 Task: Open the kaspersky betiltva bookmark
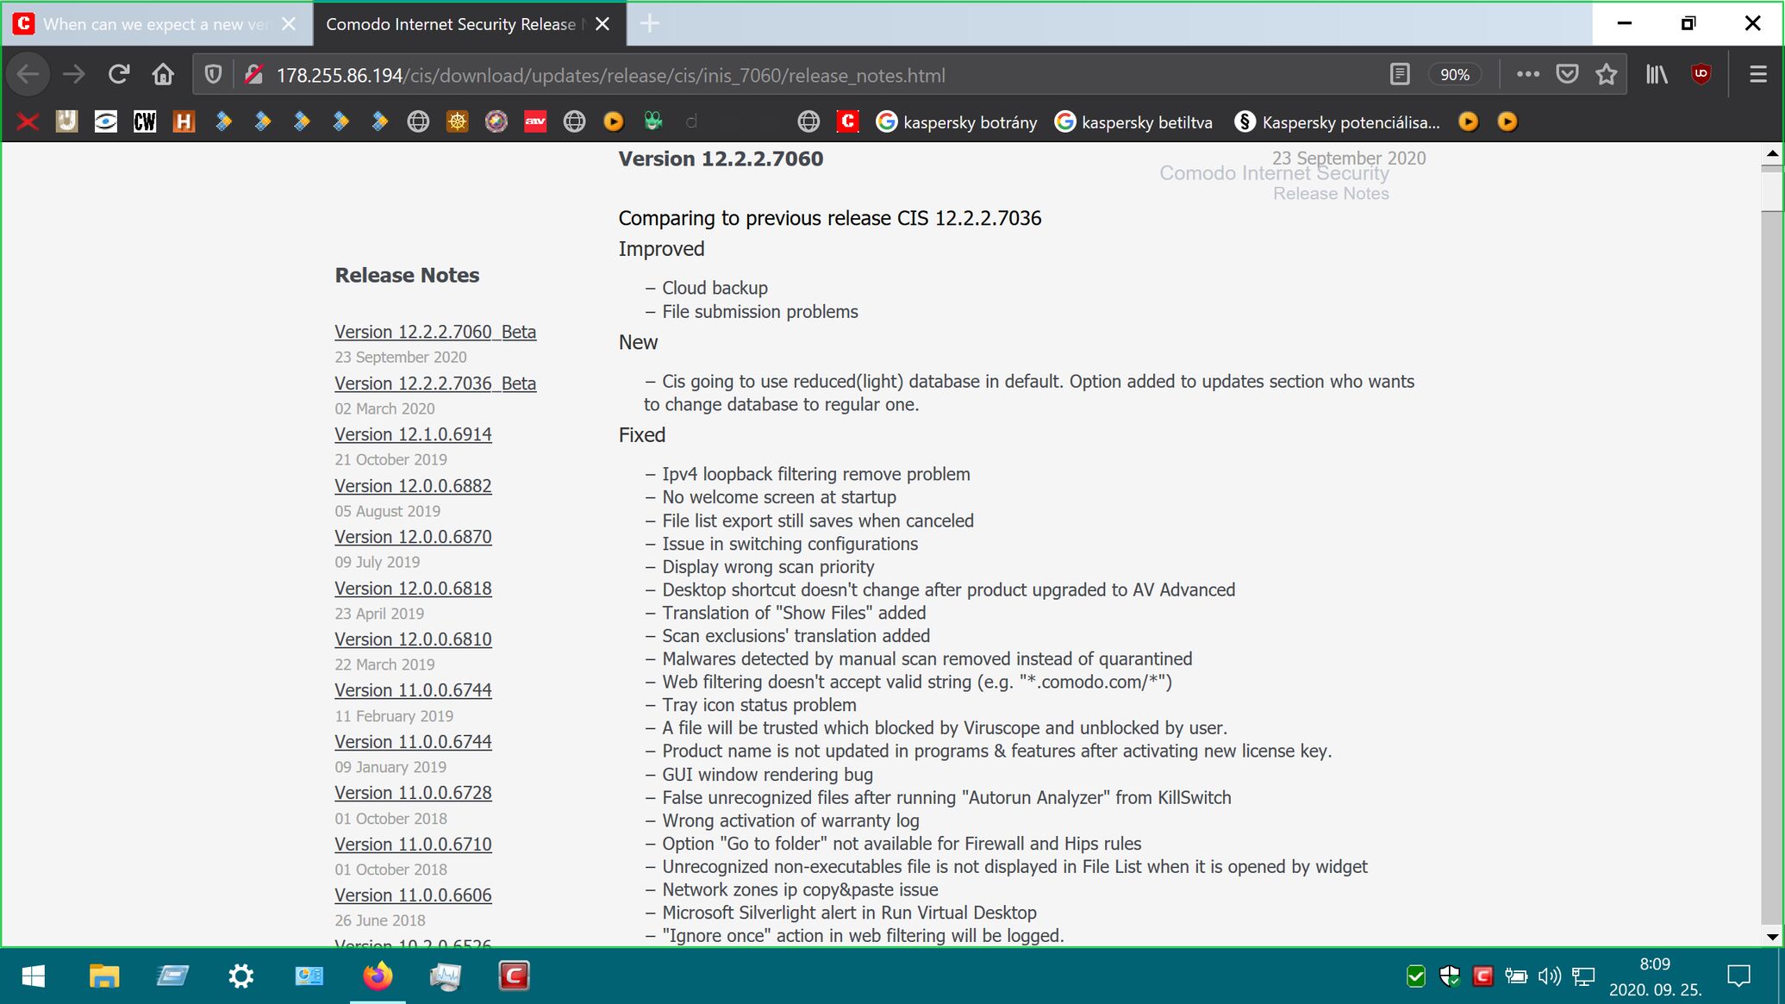(x=1133, y=122)
